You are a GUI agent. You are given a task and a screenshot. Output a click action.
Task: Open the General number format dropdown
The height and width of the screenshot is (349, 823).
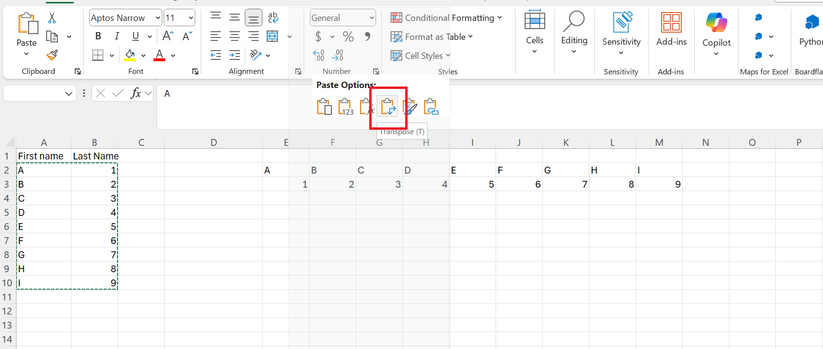coord(372,18)
